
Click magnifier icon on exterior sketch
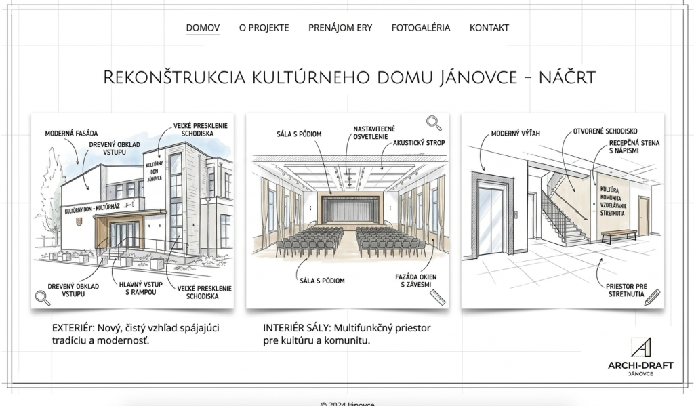click(x=43, y=298)
